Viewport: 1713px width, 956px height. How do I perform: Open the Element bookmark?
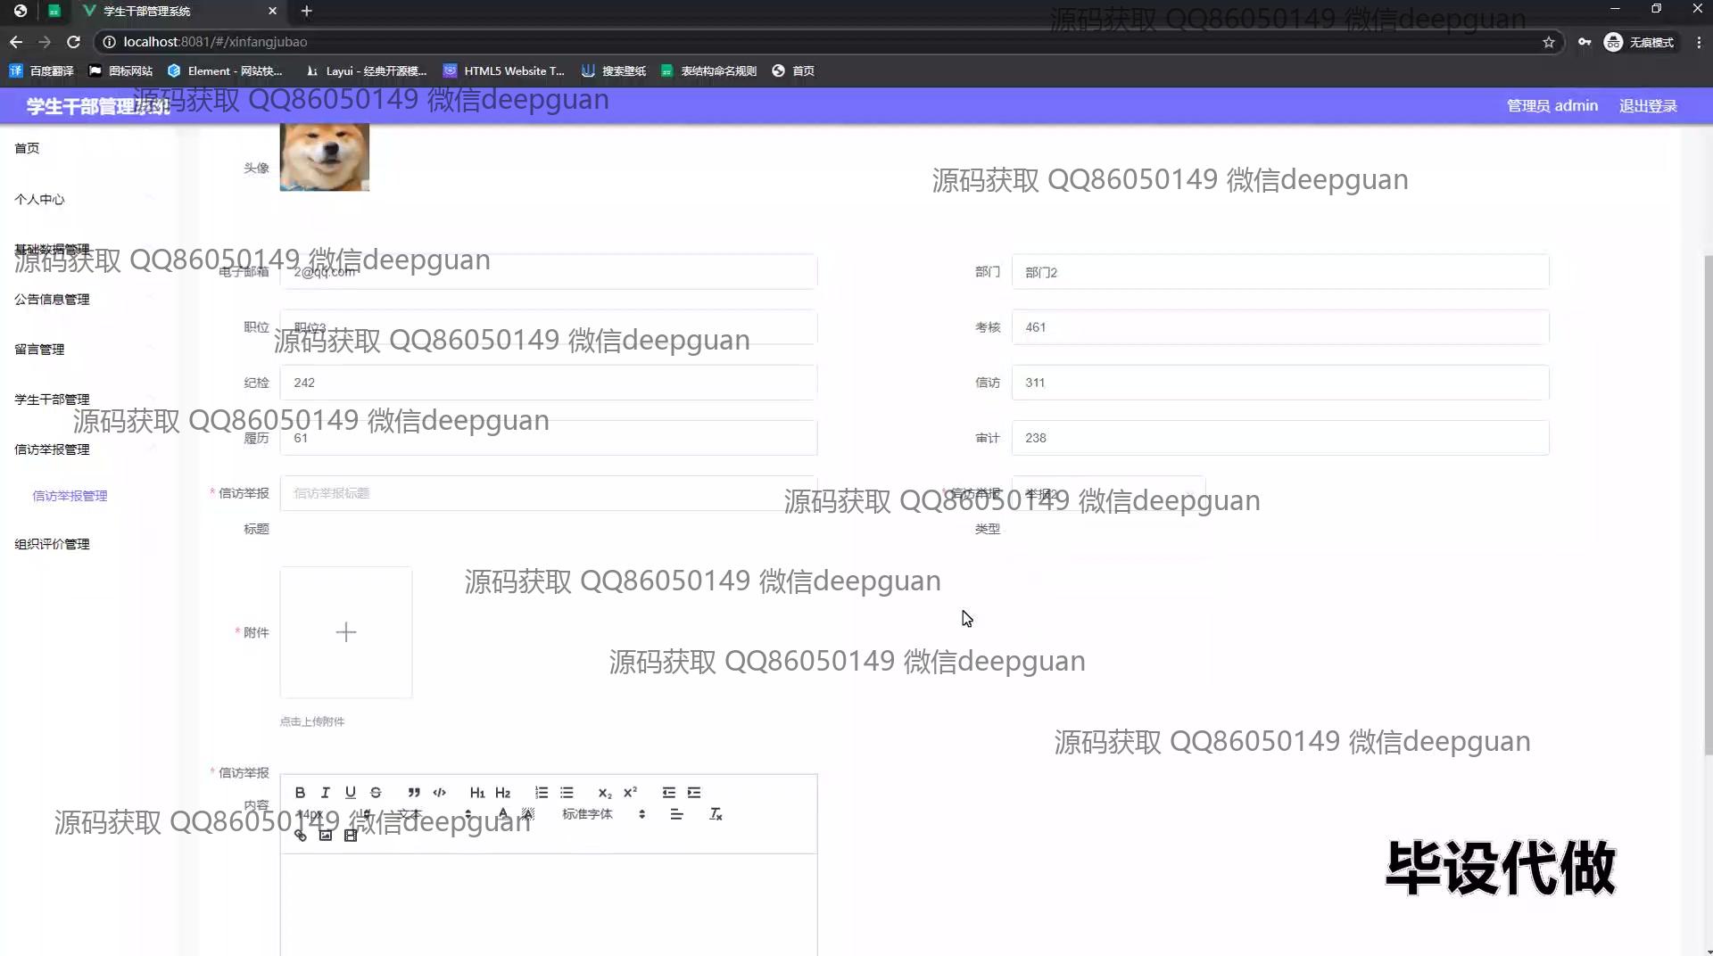(x=225, y=70)
